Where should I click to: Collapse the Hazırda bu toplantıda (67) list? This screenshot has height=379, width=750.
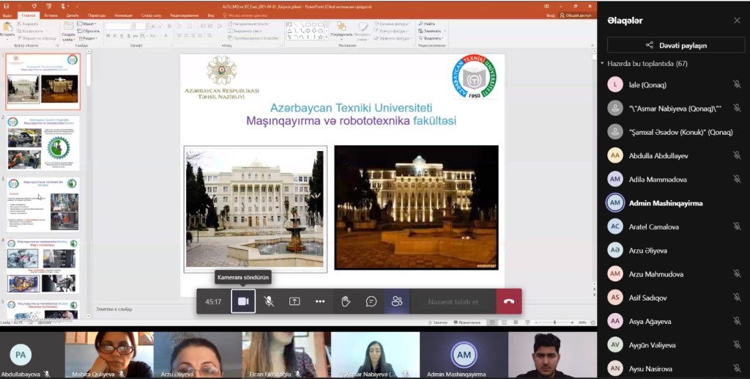click(602, 63)
